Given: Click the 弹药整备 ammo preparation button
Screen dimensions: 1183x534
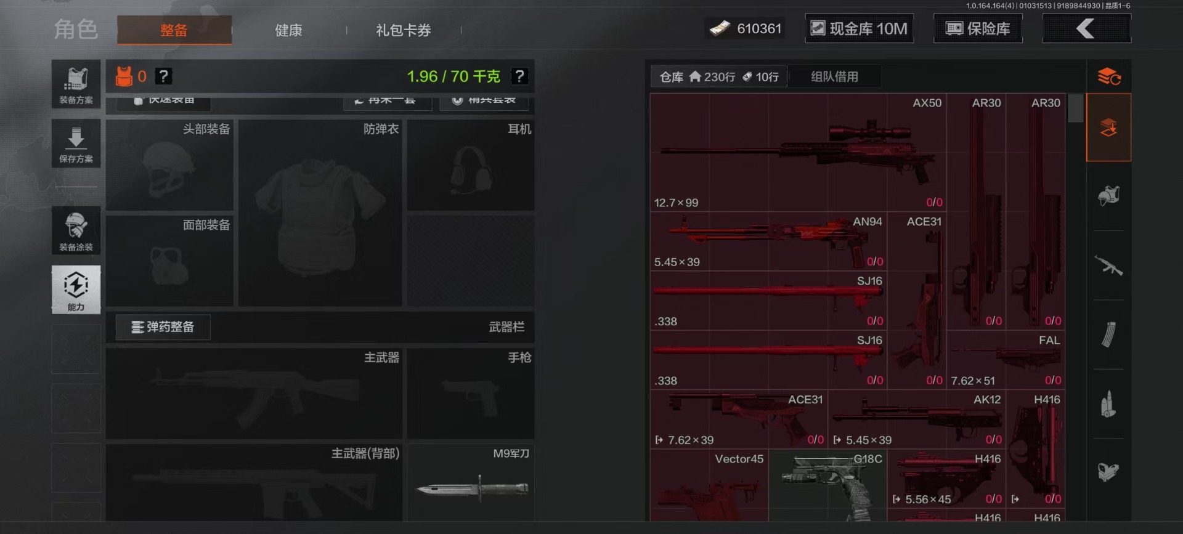Looking at the screenshot, I should coord(163,327).
